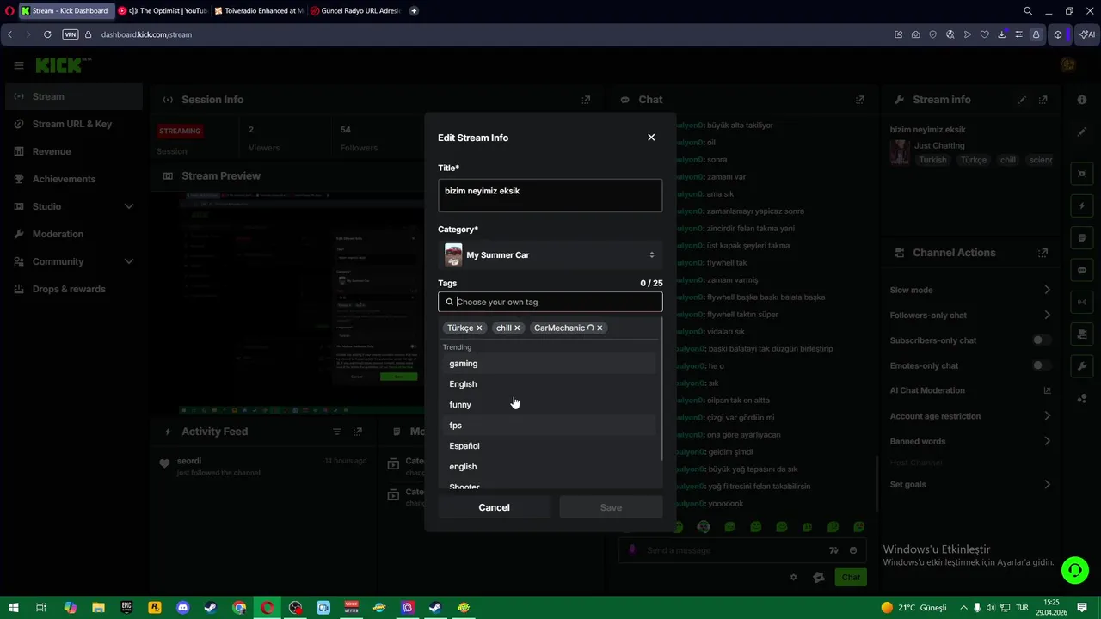Click the green Chat send button
The height and width of the screenshot is (619, 1101).
coord(851,578)
